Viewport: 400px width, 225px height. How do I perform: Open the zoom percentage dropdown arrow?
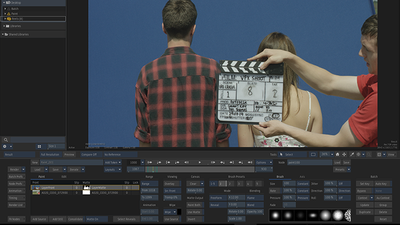click(332, 155)
